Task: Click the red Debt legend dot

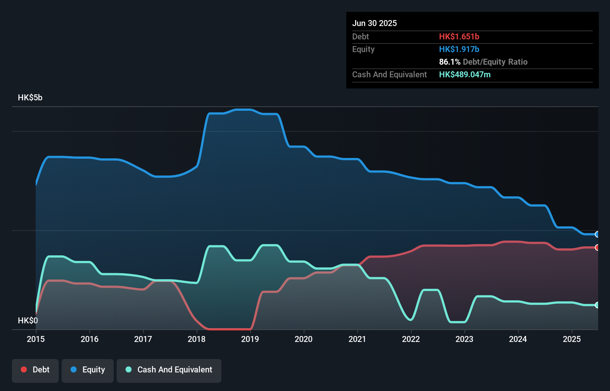Action: (23, 369)
